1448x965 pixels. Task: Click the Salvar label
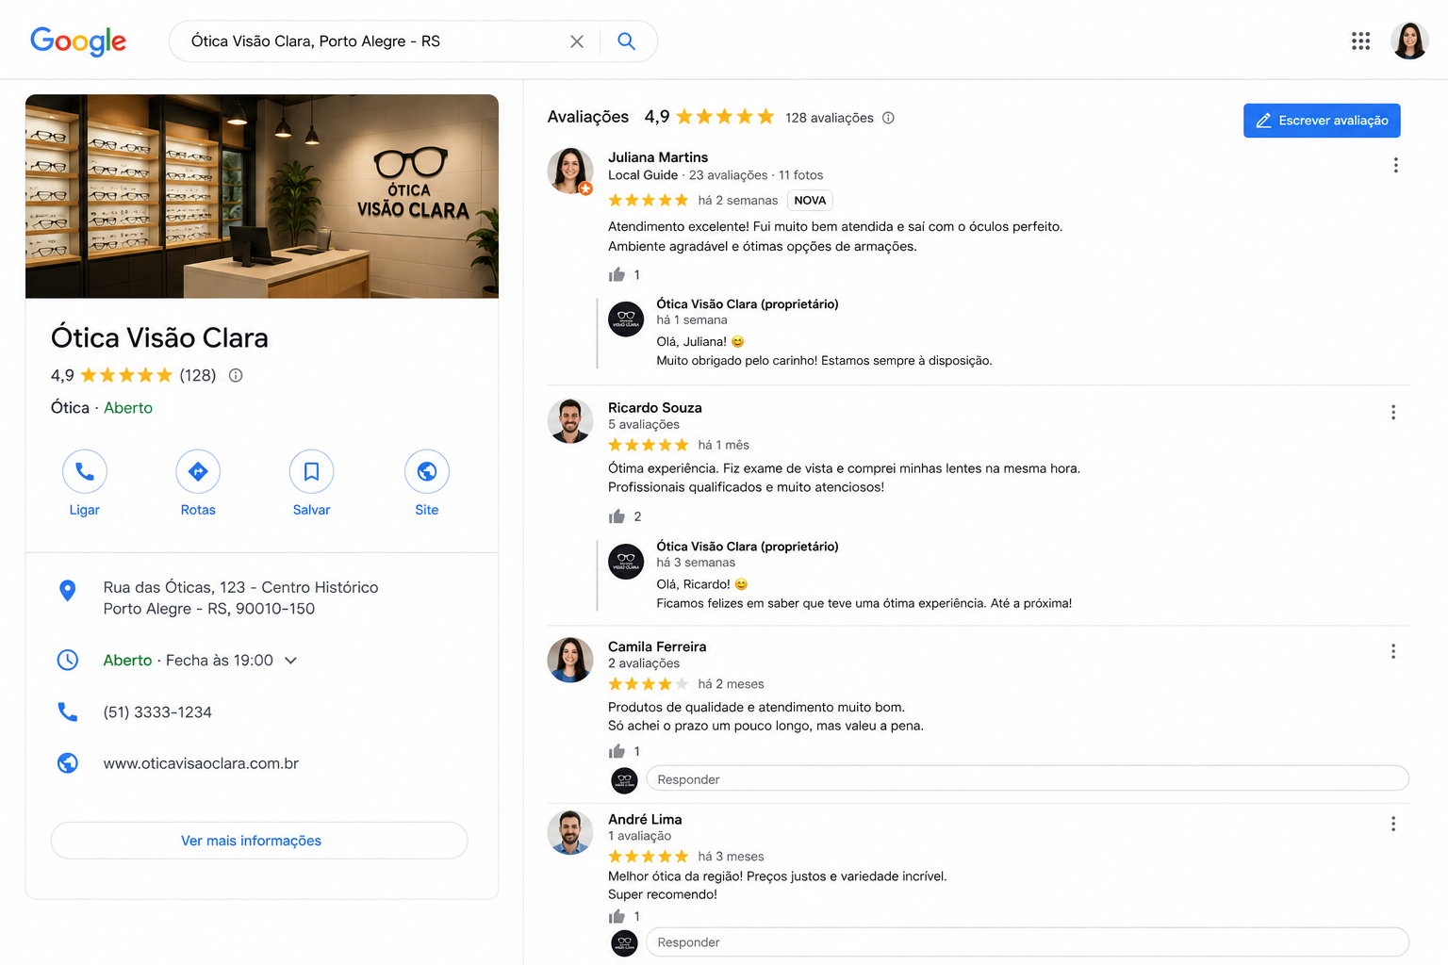pos(311,510)
